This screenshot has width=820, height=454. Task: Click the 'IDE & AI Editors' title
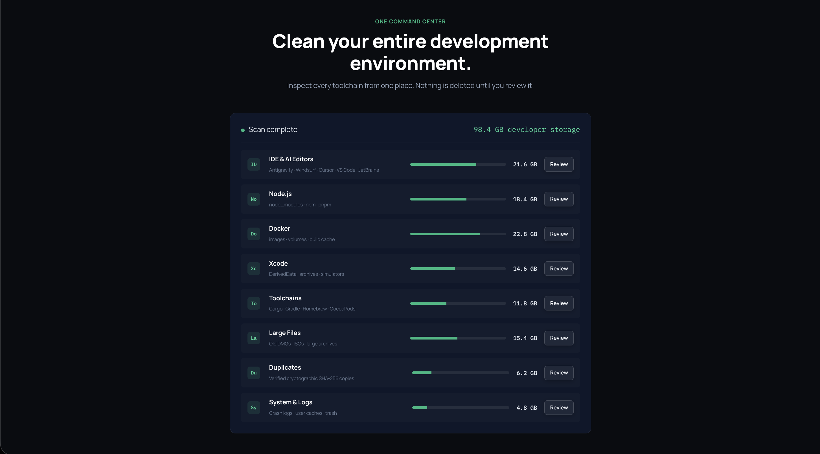point(291,159)
